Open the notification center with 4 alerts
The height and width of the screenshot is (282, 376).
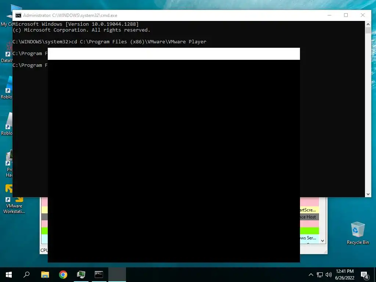(364, 275)
